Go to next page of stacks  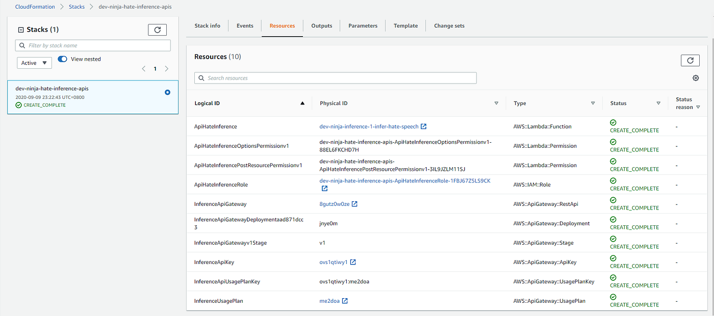pyautogui.click(x=166, y=68)
